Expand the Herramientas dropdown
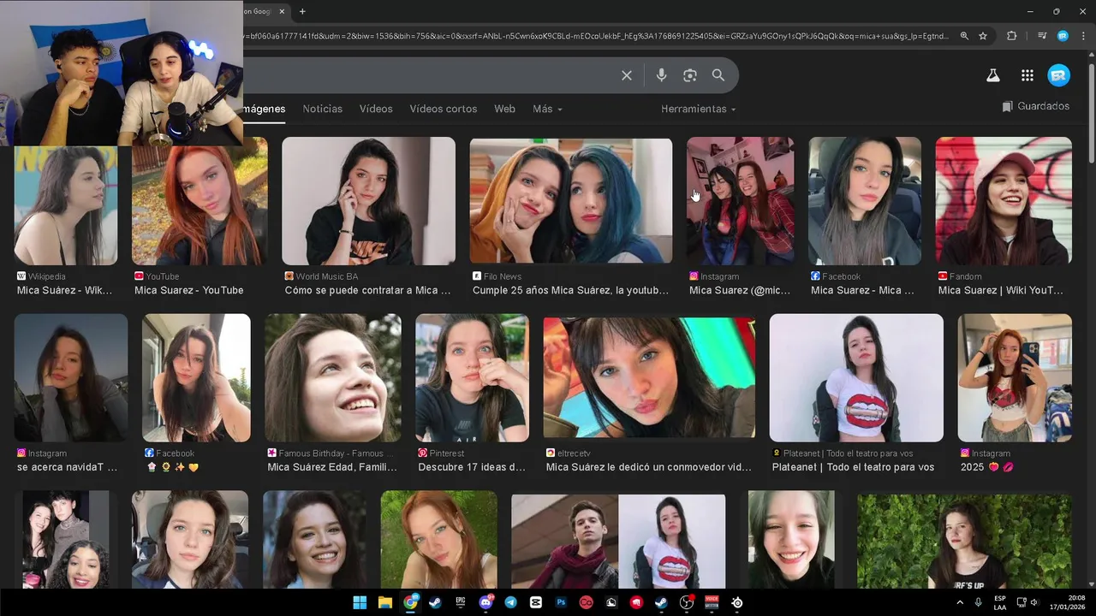1096x616 pixels. [698, 109]
